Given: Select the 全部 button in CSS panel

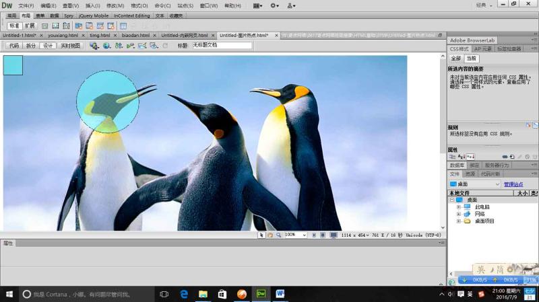Looking at the screenshot, I should (x=456, y=59).
